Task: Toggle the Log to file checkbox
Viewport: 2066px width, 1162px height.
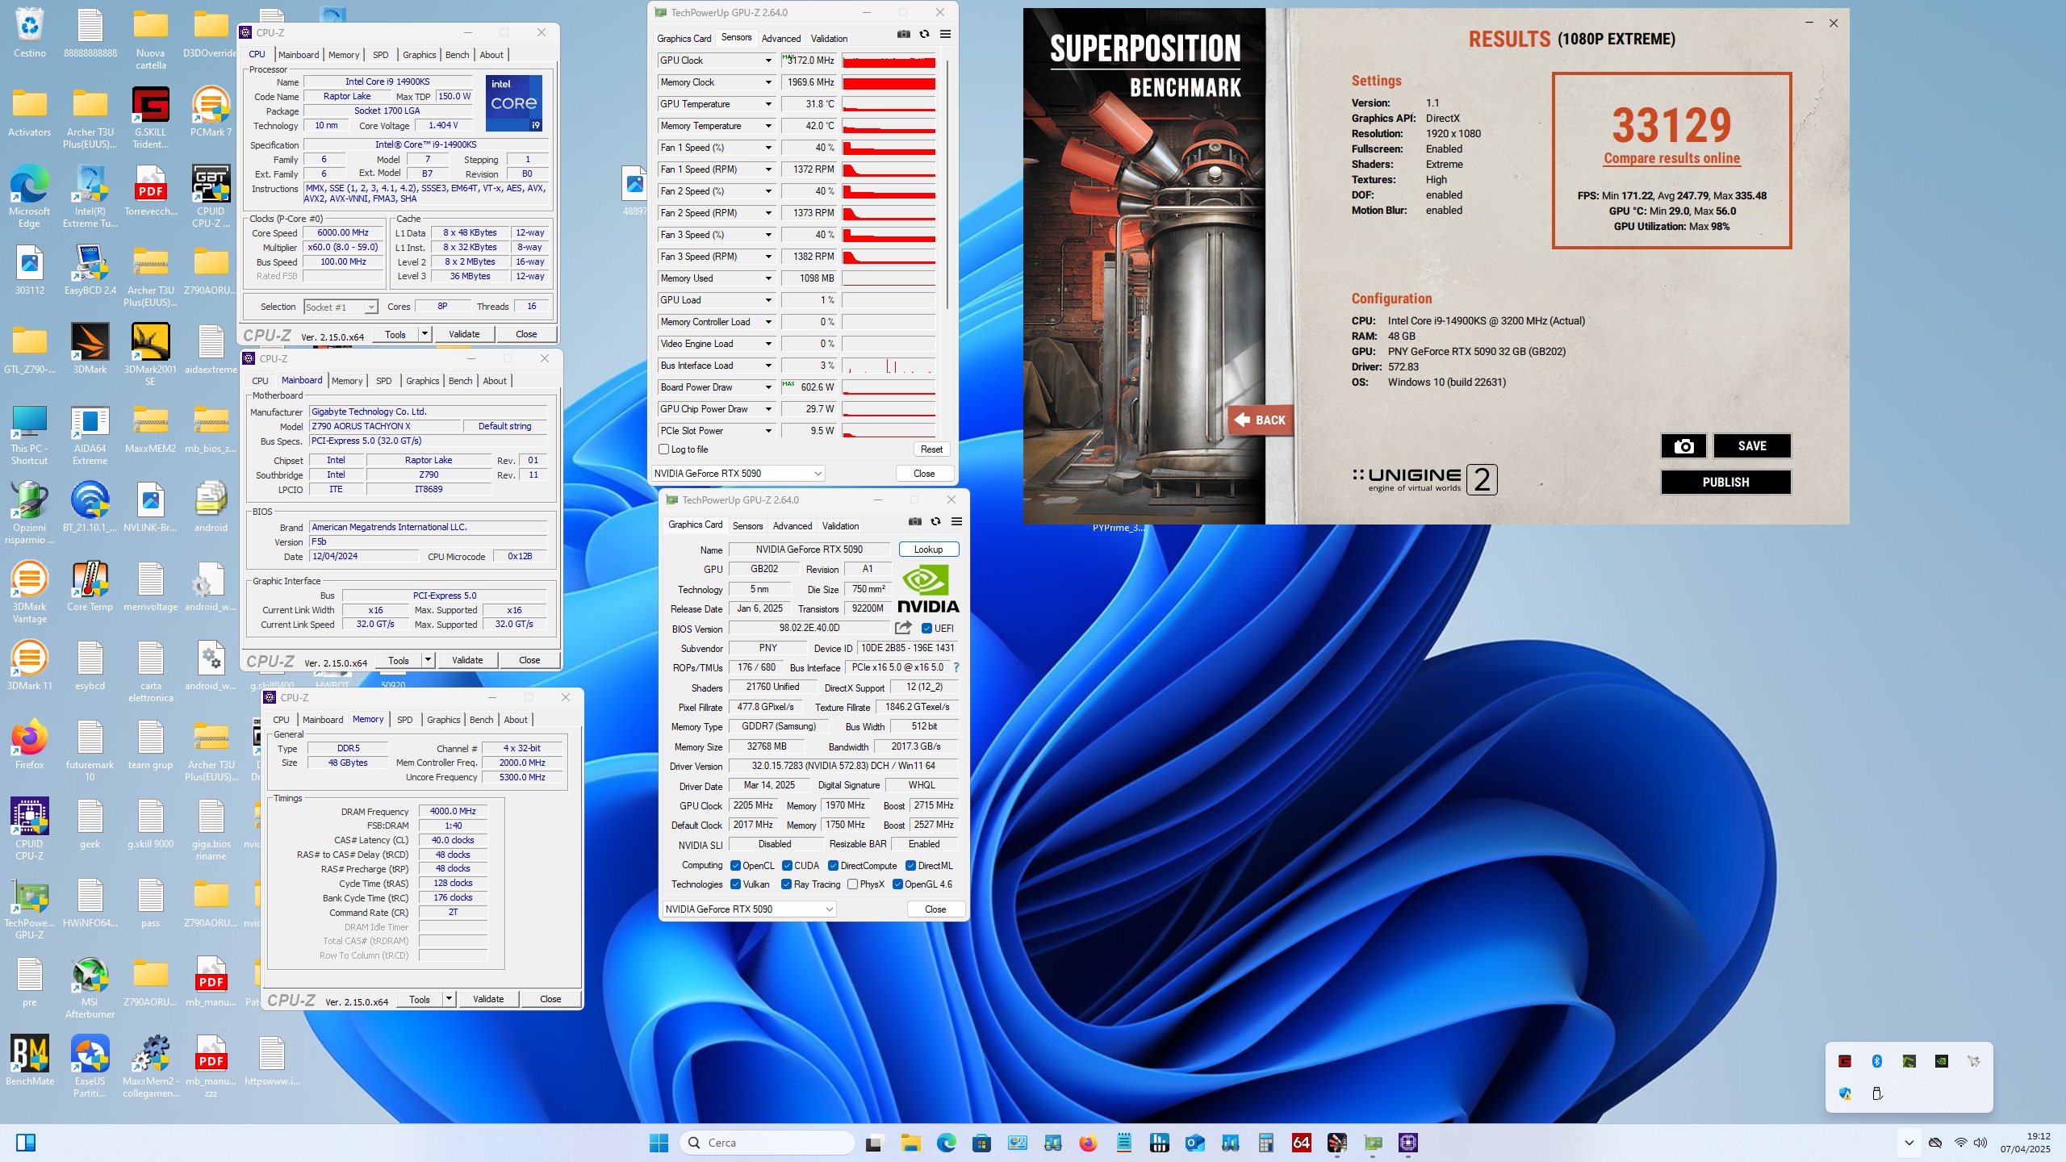Action: (x=664, y=449)
